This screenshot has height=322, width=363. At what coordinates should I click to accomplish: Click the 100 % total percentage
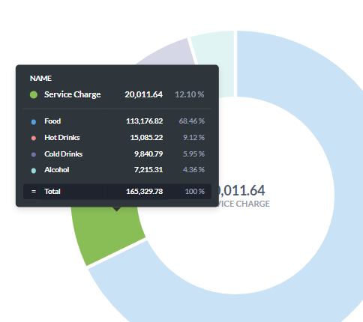(x=195, y=192)
